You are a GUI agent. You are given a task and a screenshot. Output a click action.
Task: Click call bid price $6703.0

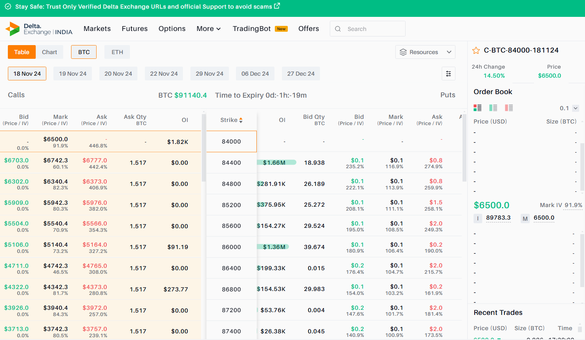[16, 160]
